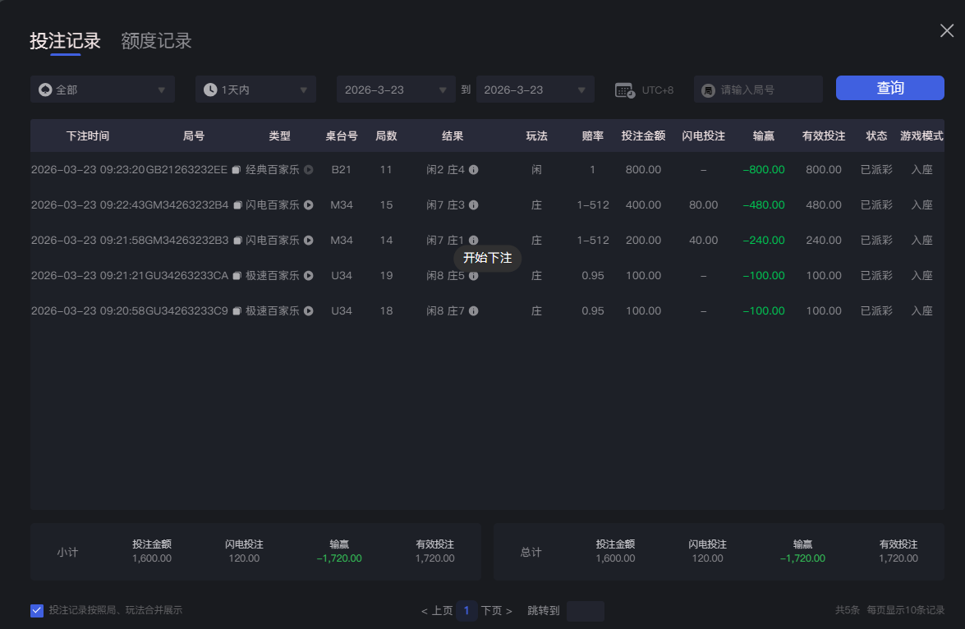Viewport: 965px width, 629px height.
Task: Click the 局 icon inside the search field
Action: click(x=708, y=89)
